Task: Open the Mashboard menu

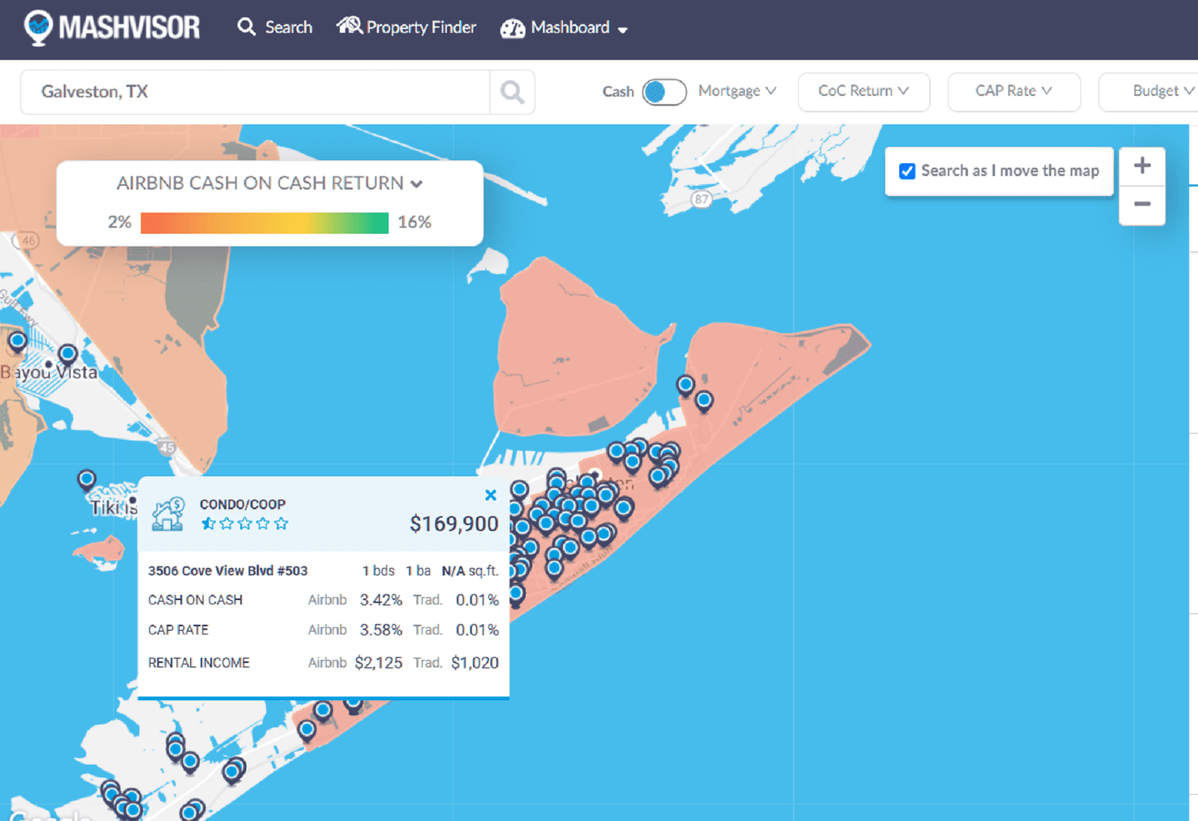Action: click(x=564, y=28)
